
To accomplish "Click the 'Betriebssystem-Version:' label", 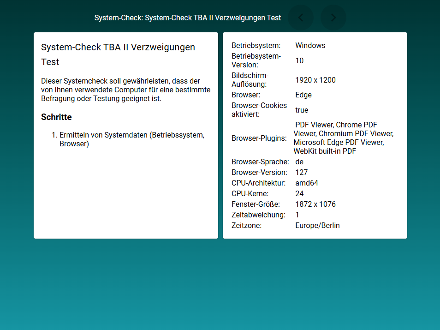I will 256,60.
